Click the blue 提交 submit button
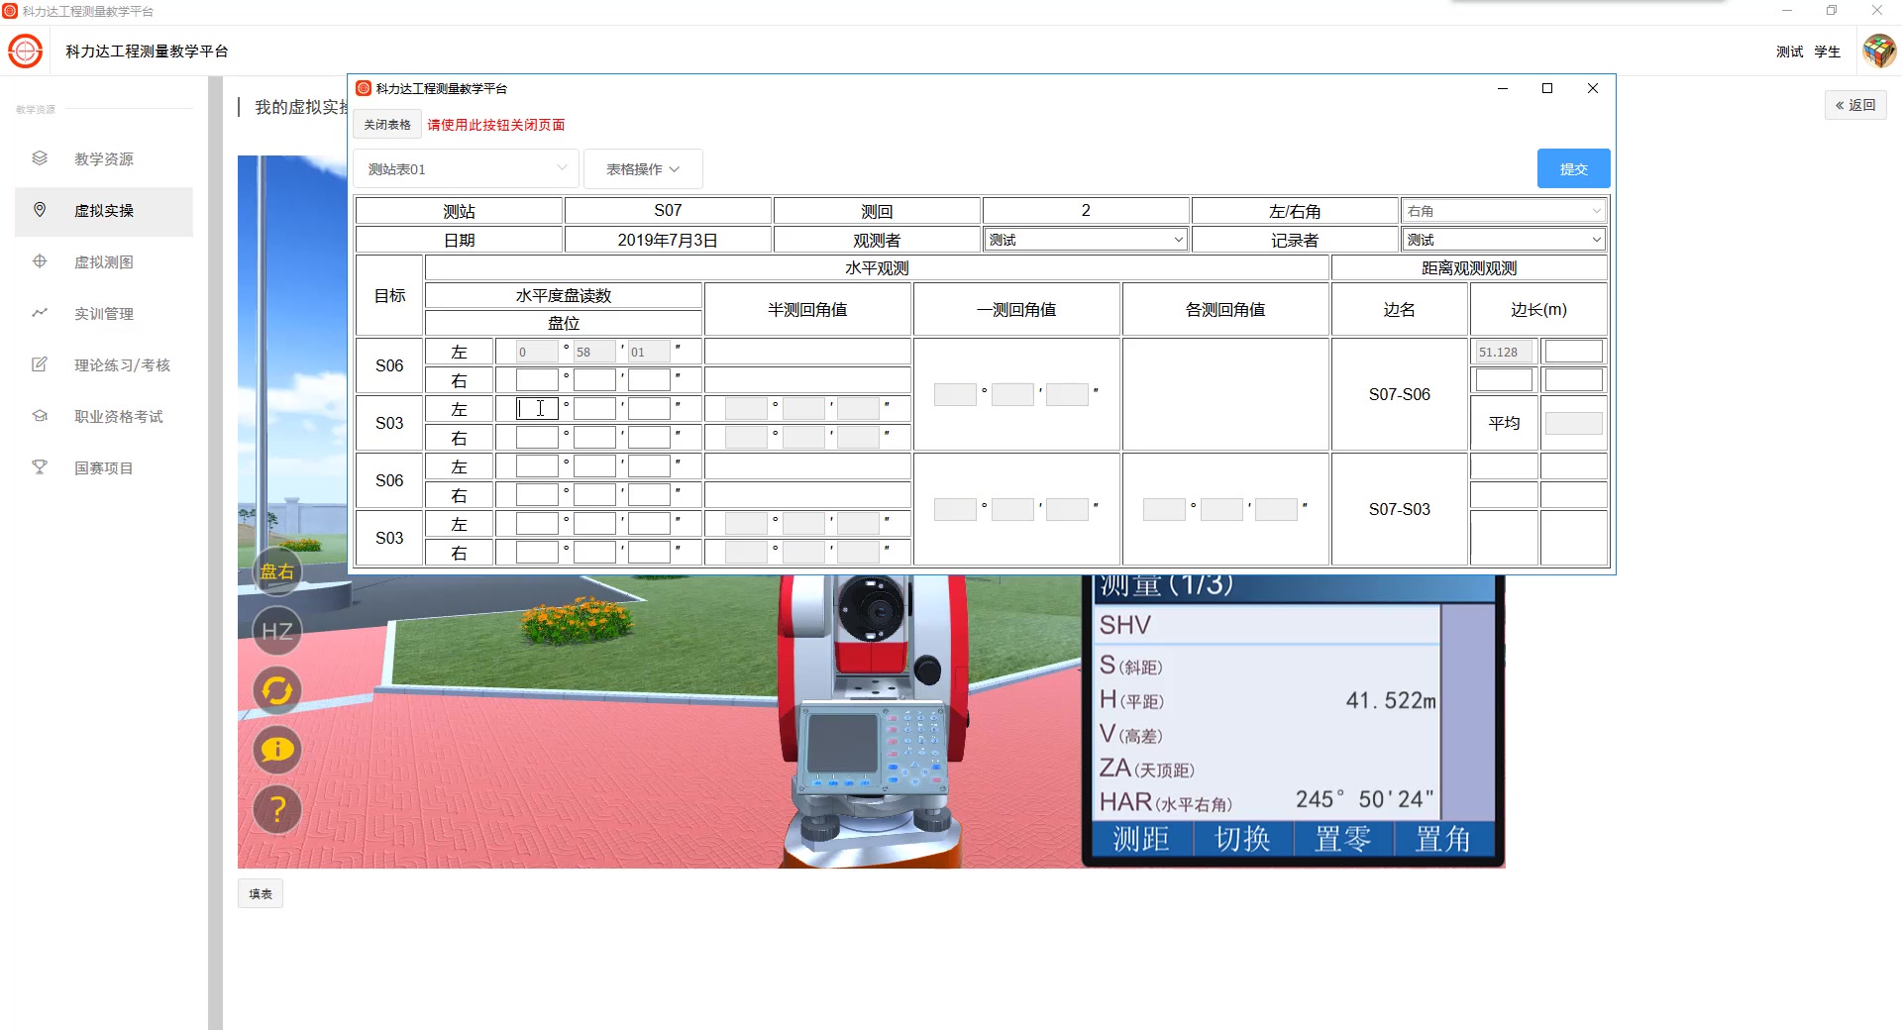The image size is (1902, 1030). (1573, 168)
